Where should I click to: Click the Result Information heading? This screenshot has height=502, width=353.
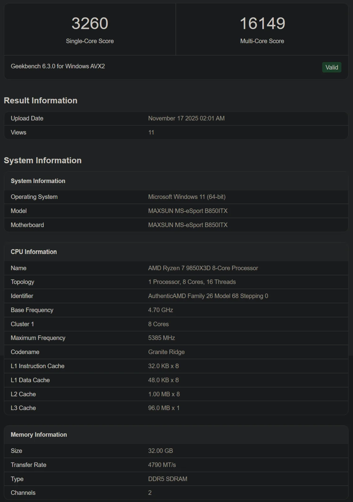(x=40, y=100)
